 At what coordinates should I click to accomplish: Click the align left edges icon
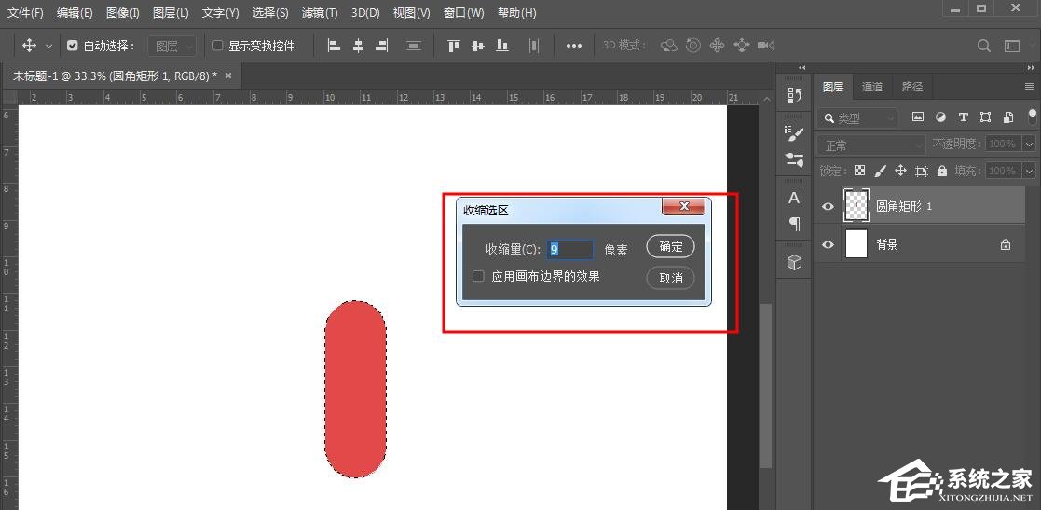pyautogui.click(x=334, y=46)
